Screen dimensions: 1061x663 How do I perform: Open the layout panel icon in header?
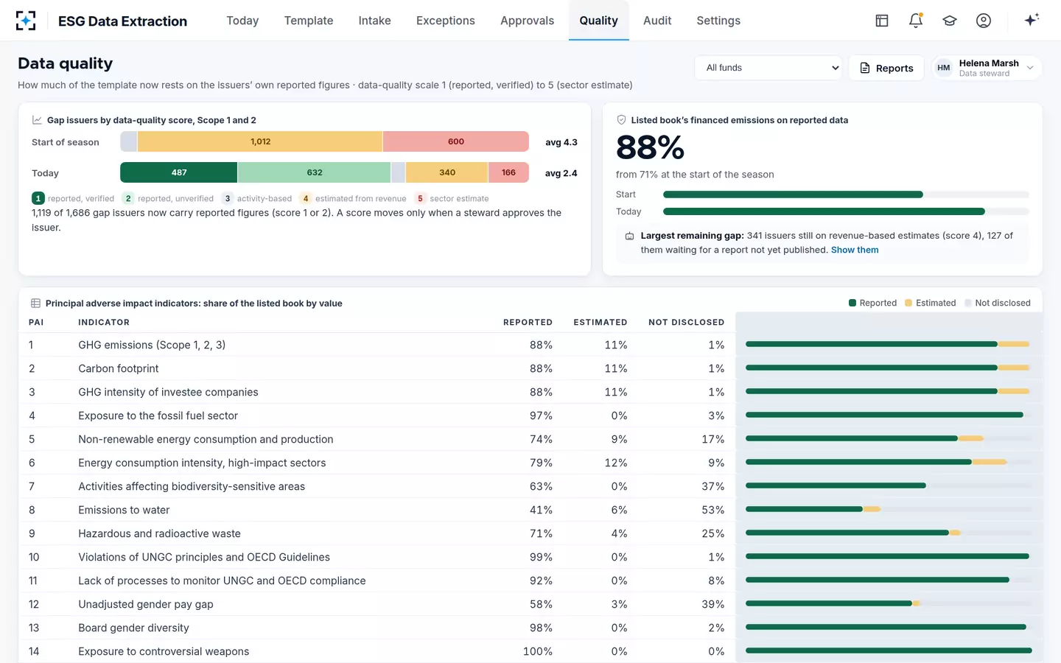(x=882, y=21)
